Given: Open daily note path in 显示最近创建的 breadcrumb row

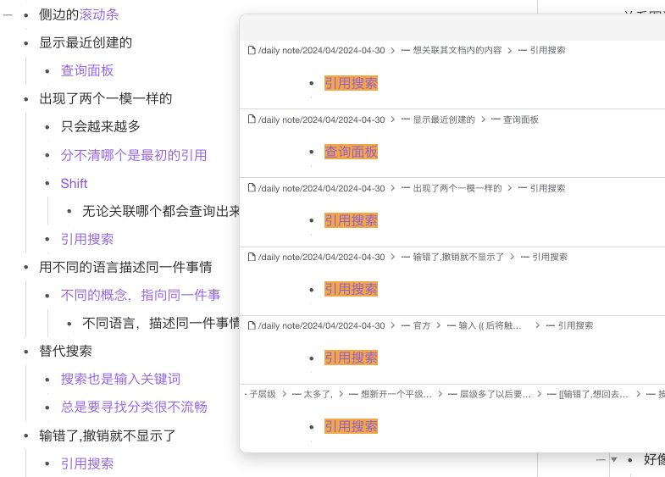Looking at the screenshot, I should point(321,119).
